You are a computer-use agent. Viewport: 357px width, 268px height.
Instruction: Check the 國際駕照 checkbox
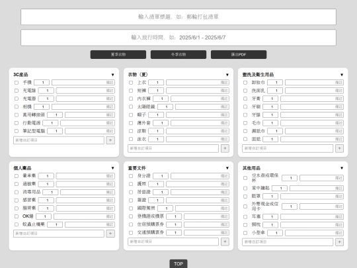click(131, 208)
